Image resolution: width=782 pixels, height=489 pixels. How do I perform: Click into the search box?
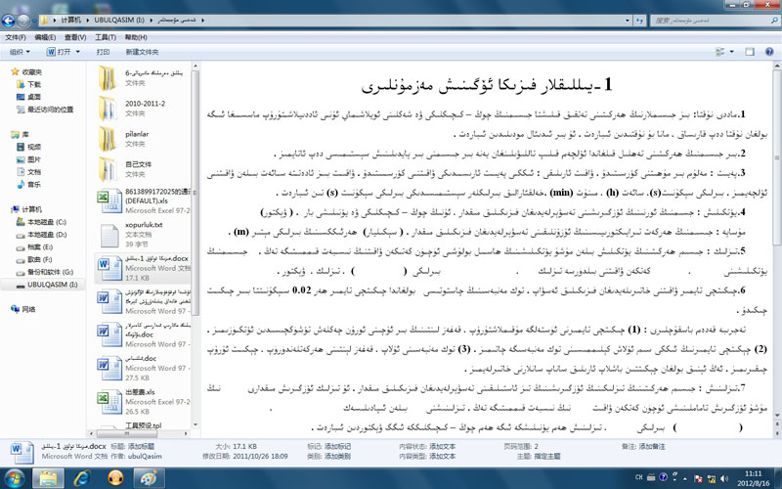(x=711, y=21)
